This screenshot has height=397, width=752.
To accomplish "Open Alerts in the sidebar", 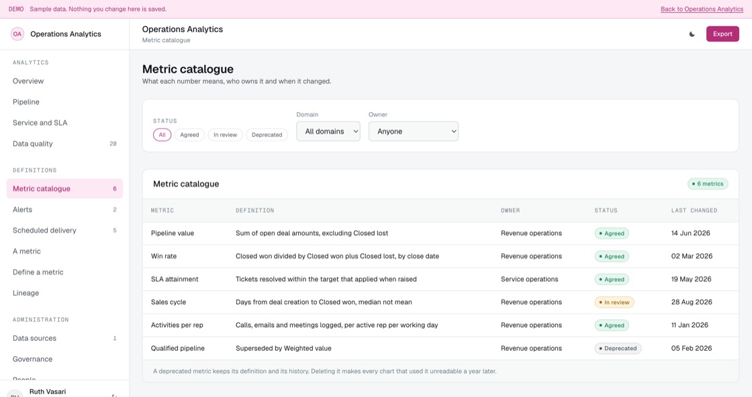I will point(64,210).
